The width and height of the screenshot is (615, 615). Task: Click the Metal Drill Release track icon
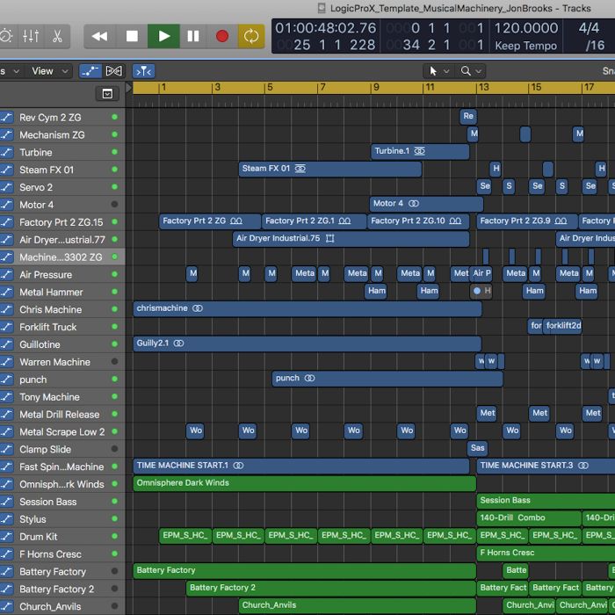7,414
